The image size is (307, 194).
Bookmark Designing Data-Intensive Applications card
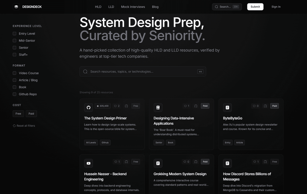coord(196,106)
